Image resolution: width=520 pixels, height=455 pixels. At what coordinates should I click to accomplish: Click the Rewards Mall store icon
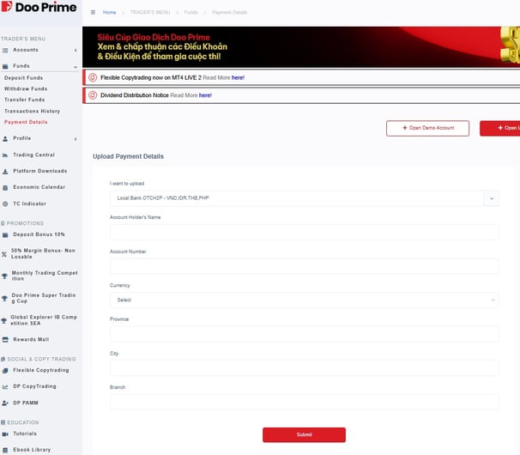pyautogui.click(x=5, y=339)
